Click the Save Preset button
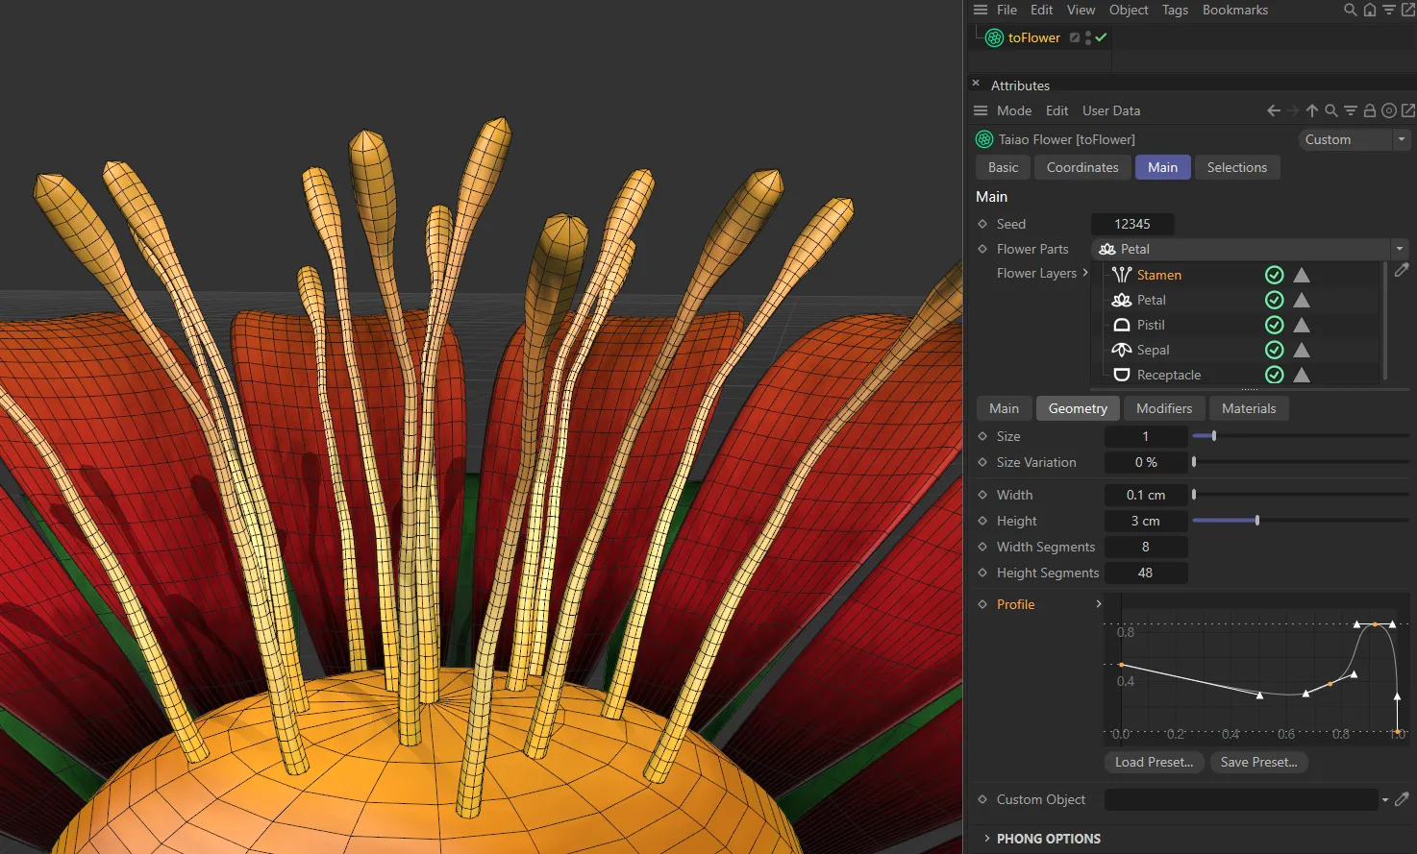Screen dimensions: 1417x854 pyautogui.click(x=1258, y=762)
